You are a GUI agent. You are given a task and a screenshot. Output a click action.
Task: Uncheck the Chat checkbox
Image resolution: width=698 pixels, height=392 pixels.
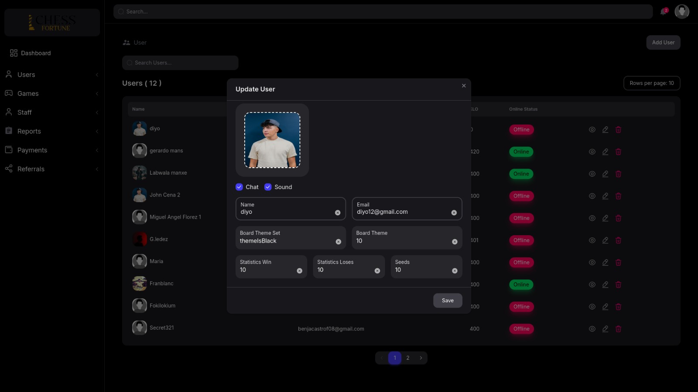239,187
